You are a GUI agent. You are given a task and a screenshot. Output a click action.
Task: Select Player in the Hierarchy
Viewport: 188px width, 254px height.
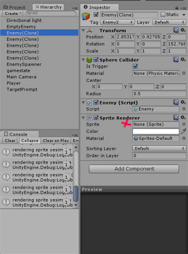(14, 83)
